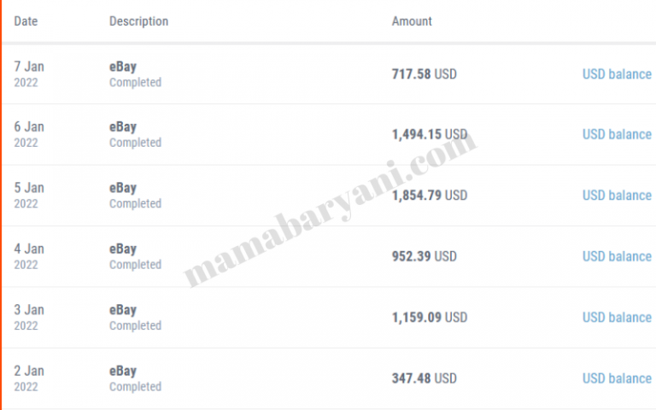
Task: Select the 1,854.79 USD eBay transaction
Action: click(429, 196)
